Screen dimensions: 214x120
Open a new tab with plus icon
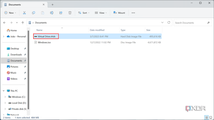point(52,5)
